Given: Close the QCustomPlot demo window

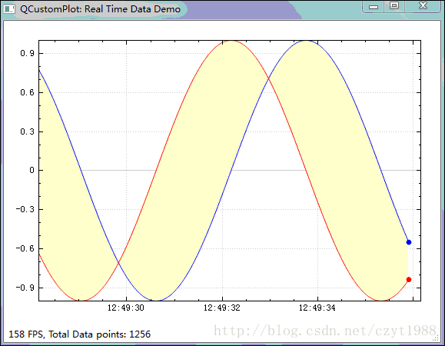Looking at the screenshot, I should (x=423, y=6).
